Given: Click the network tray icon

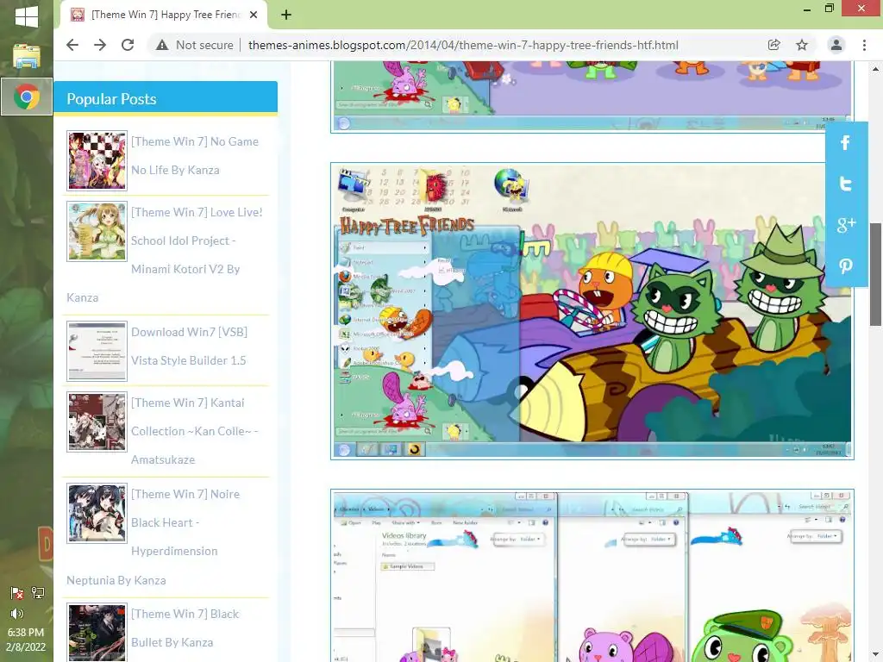Looking at the screenshot, I should pos(38,592).
